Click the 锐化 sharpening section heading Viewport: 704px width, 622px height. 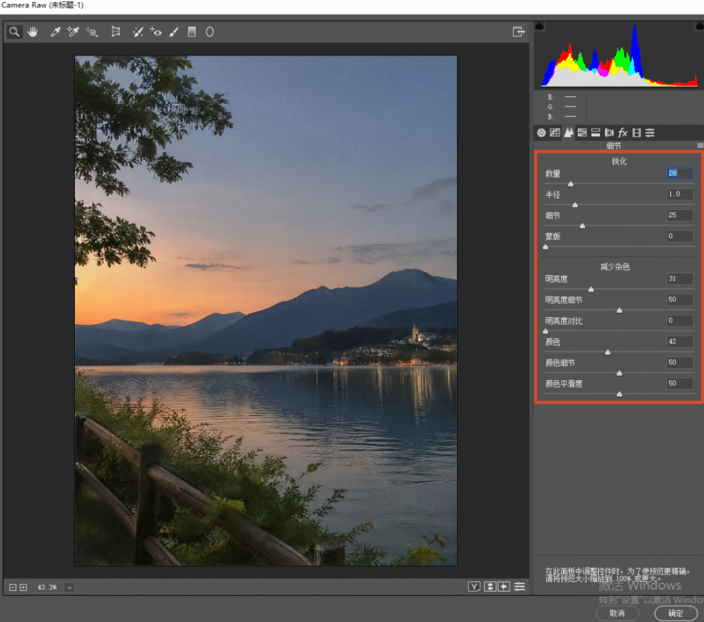pyautogui.click(x=619, y=161)
